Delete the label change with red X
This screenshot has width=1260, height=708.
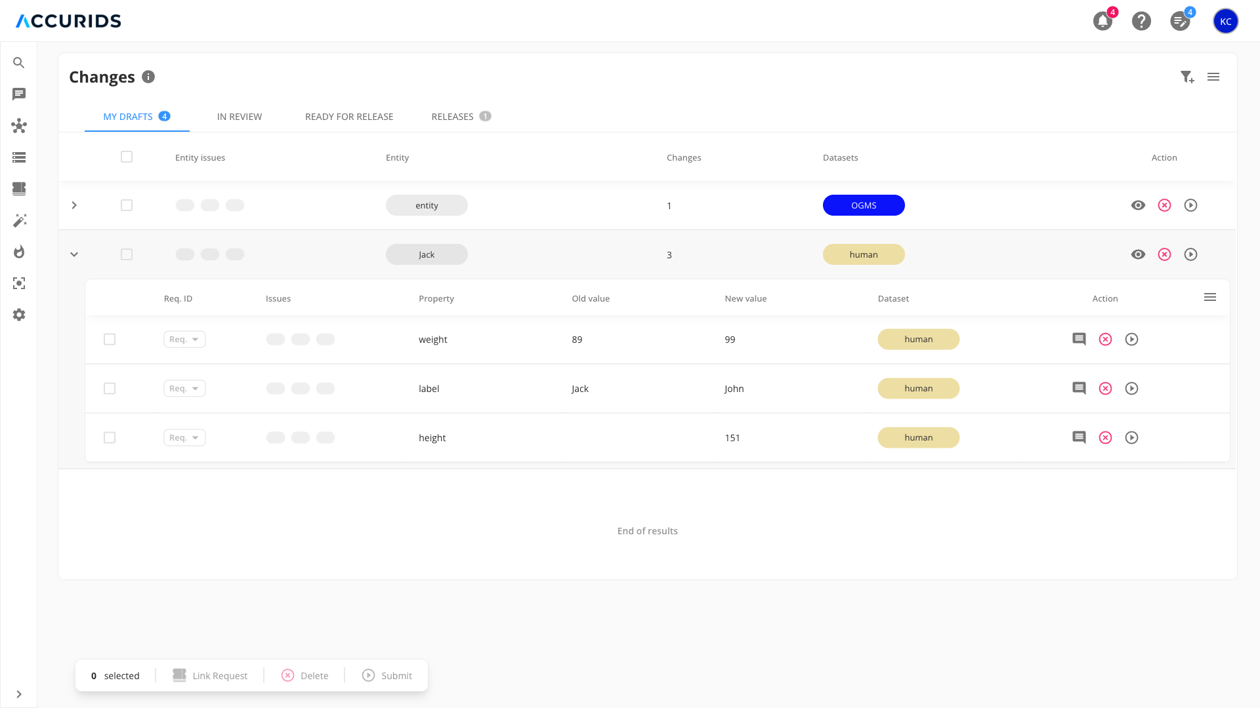tap(1105, 388)
